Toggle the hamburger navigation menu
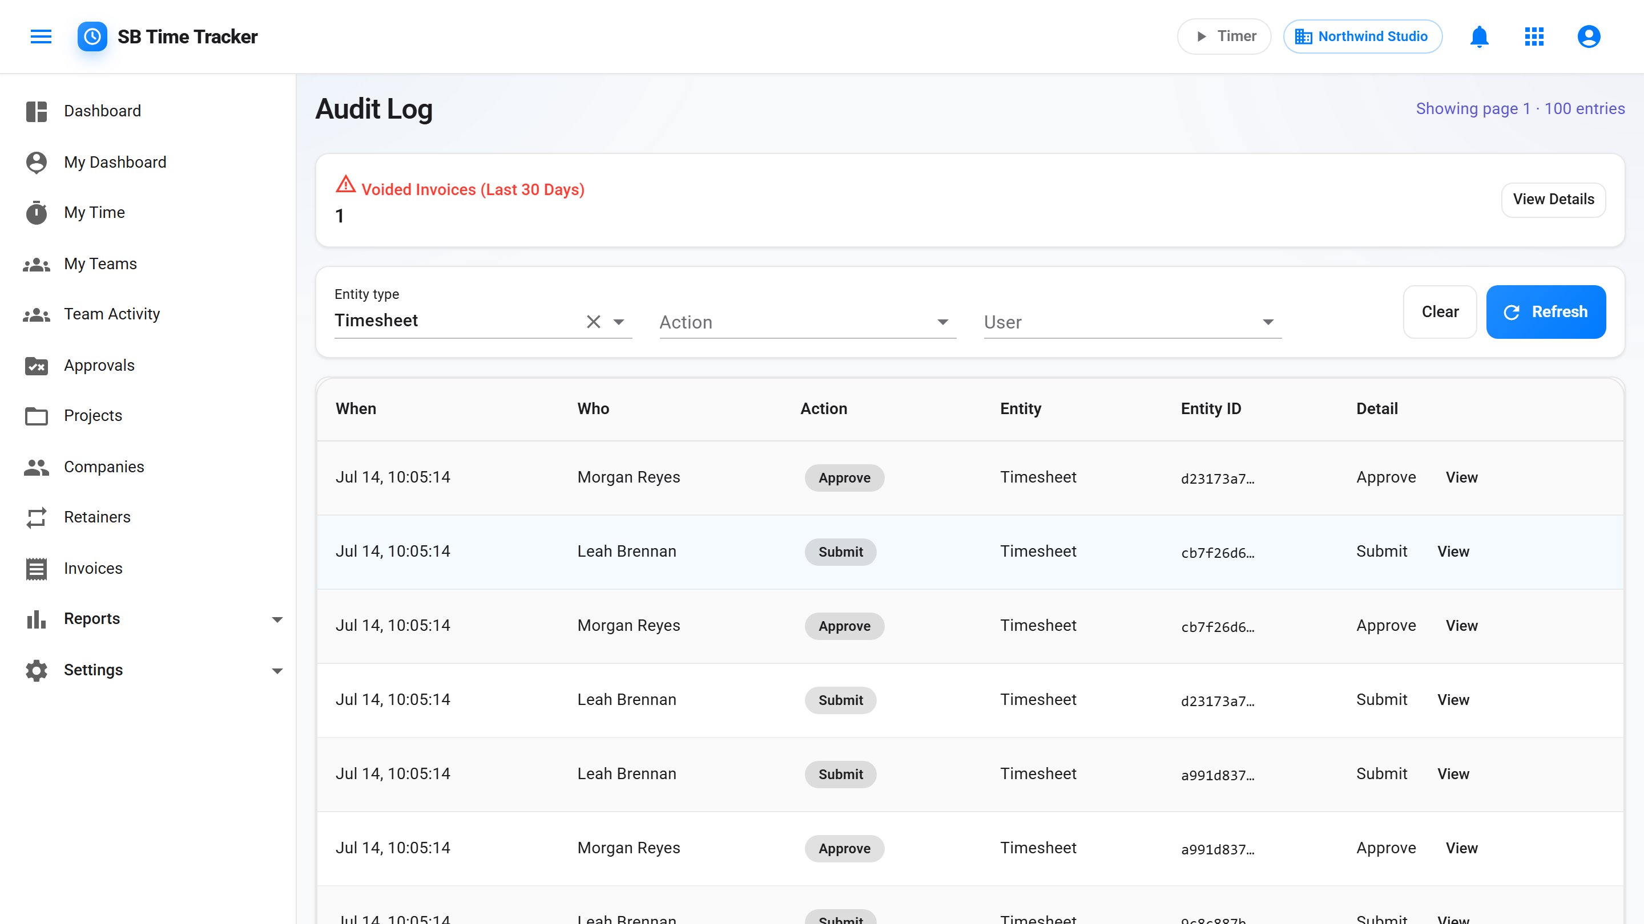The width and height of the screenshot is (1644, 924). [x=41, y=37]
